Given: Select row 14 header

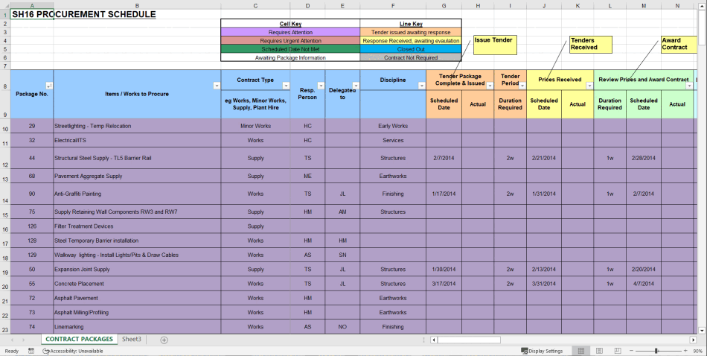Looking at the screenshot, I should coord(5,194).
